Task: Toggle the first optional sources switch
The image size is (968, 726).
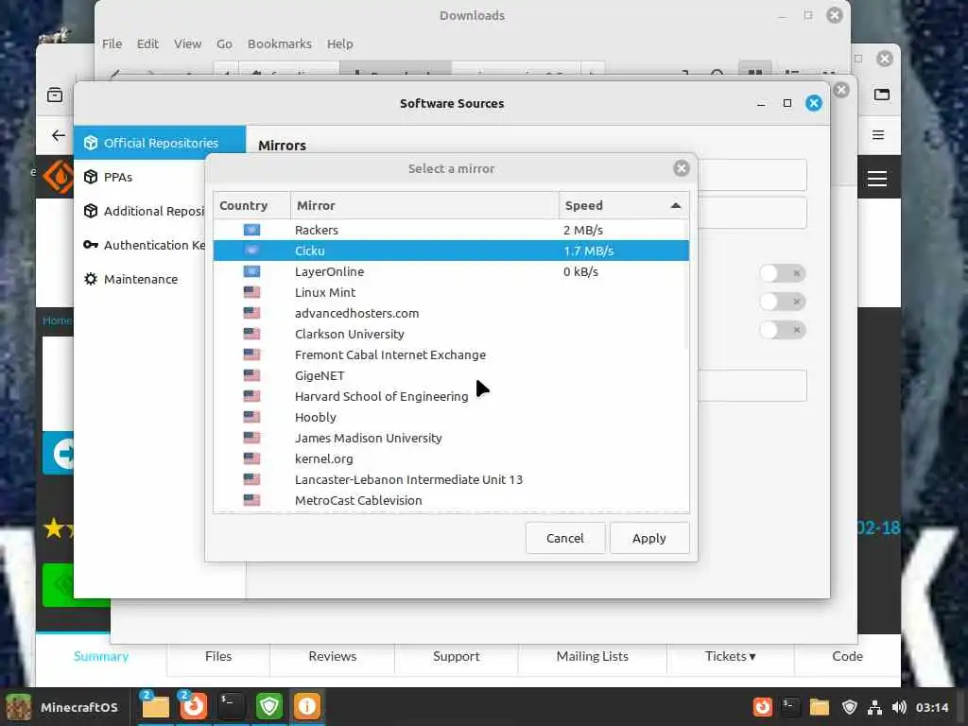Action: pyautogui.click(x=782, y=273)
